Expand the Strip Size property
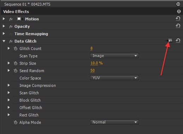The image size is (183, 134). pyautogui.click(x=8, y=63)
